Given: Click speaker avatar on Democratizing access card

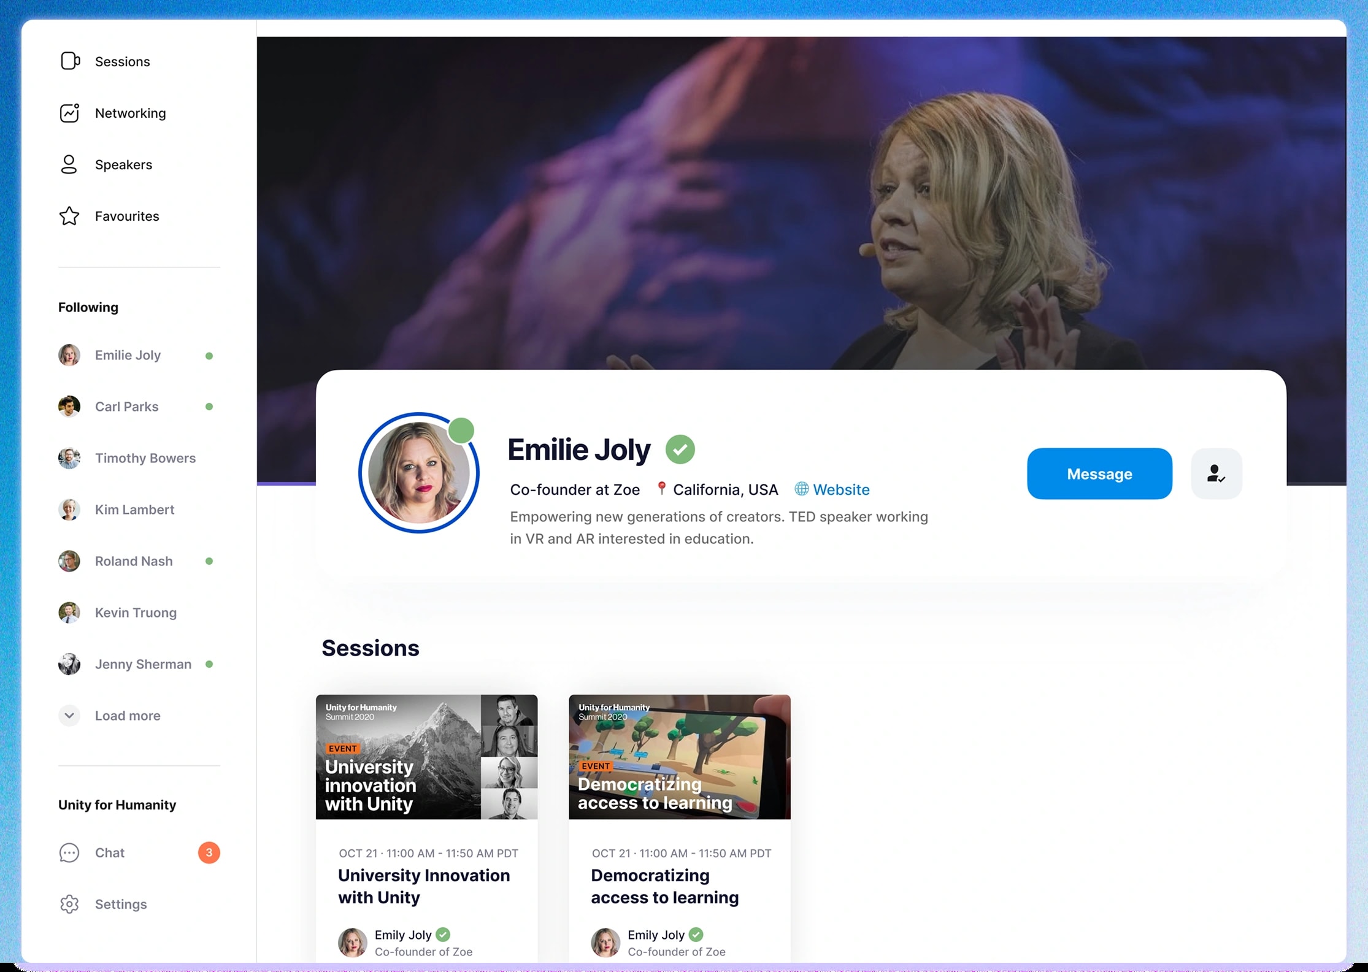Looking at the screenshot, I should click(x=605, y=943).
